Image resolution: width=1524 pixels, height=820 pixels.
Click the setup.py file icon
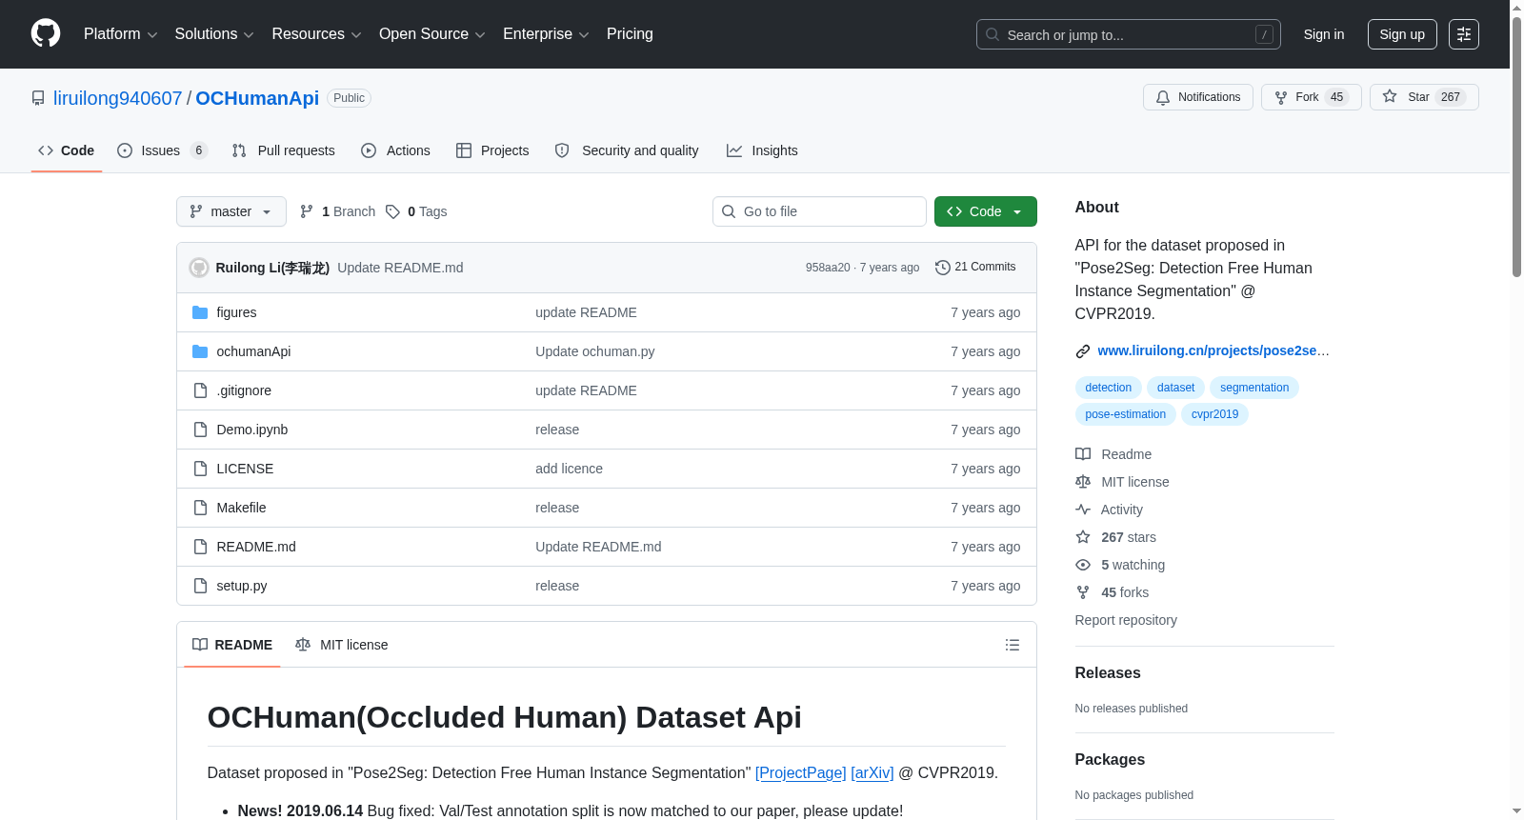tap(200, 586)
